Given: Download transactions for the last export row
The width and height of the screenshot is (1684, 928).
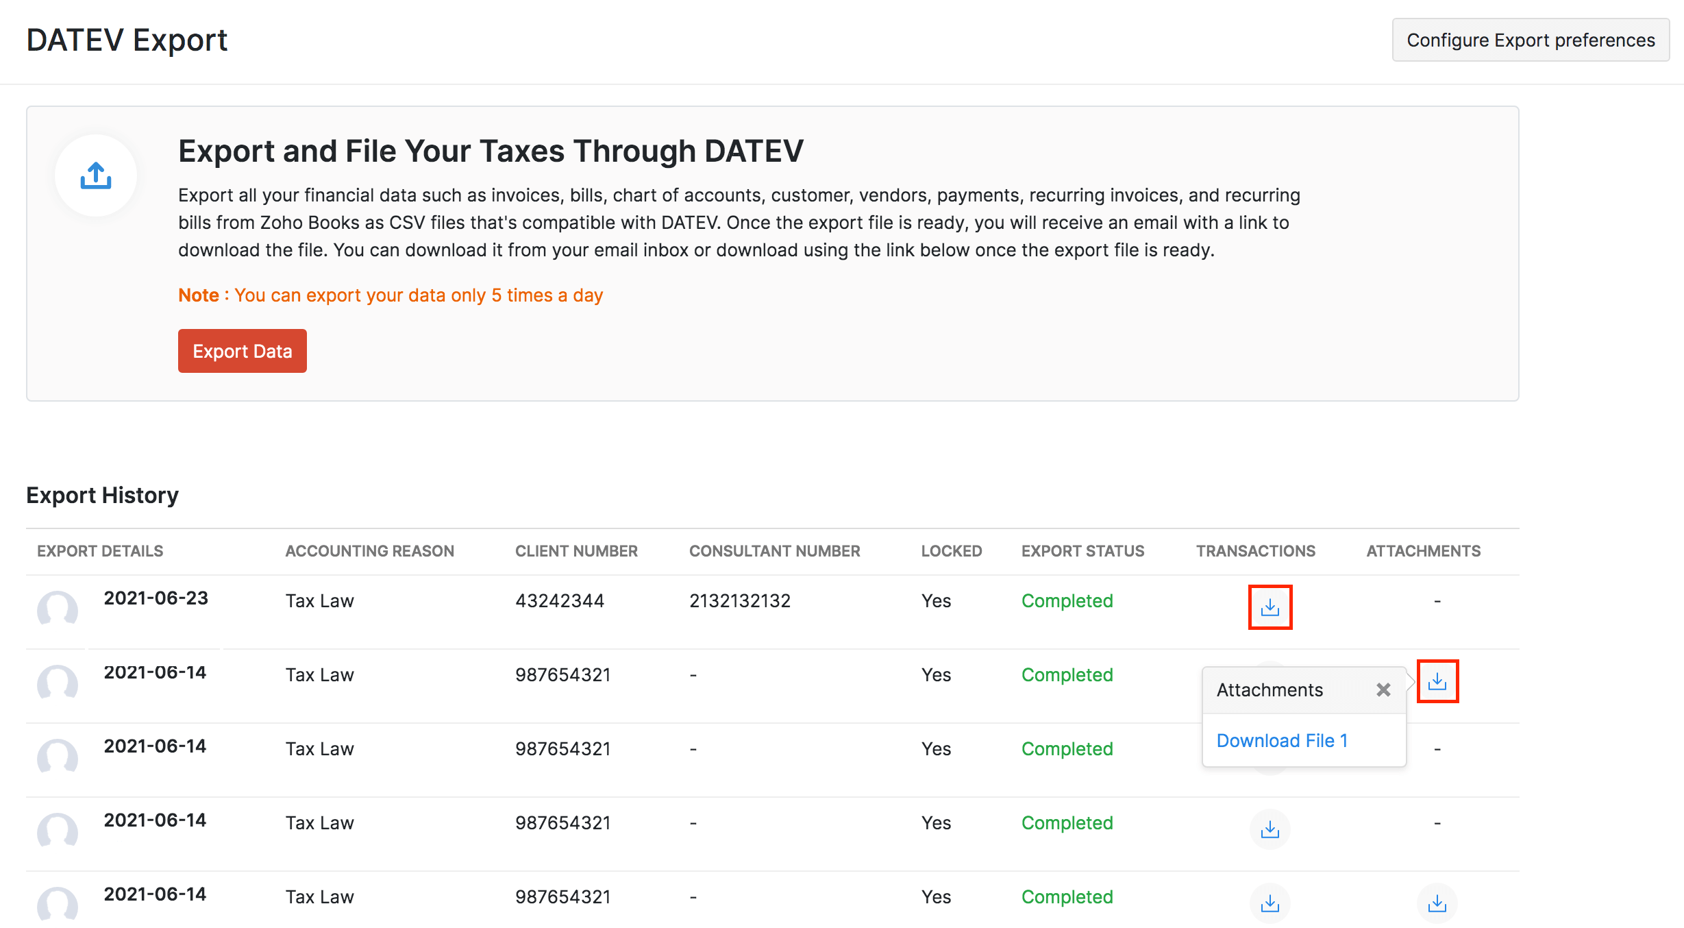Looking at the screenshot, I should [x=1270, y=903].
